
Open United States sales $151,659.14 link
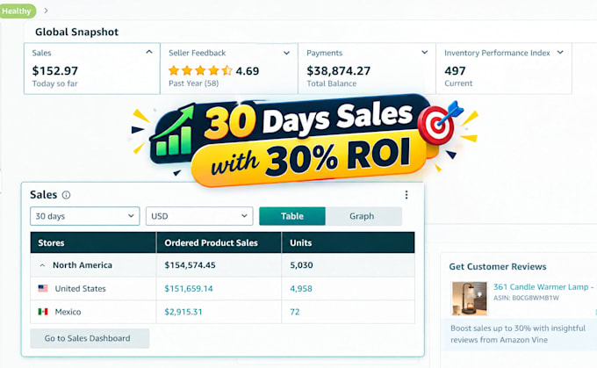click(189, 289)
